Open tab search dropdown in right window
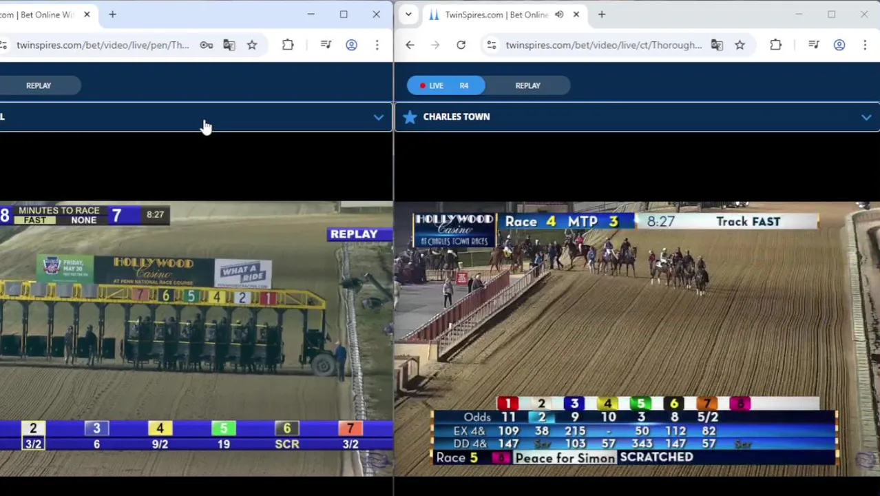This screenshot has height=496, width=880. 408,14
